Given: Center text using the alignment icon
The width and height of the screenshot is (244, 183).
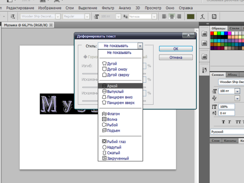Looking at the screenshot, I should pyautogui.click(x=171, y=16).
